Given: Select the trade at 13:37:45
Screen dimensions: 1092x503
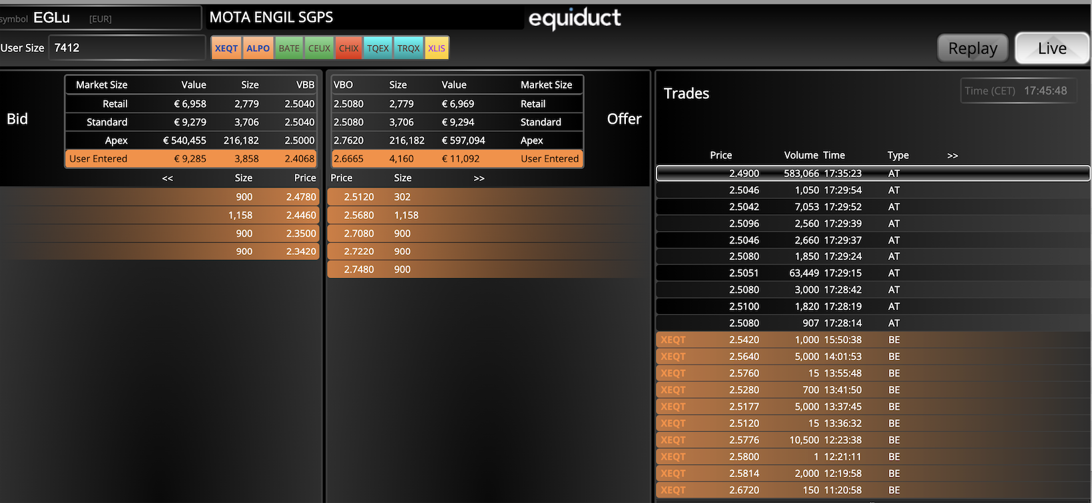Looking at the screenshot, I should [x=873, y=407].
